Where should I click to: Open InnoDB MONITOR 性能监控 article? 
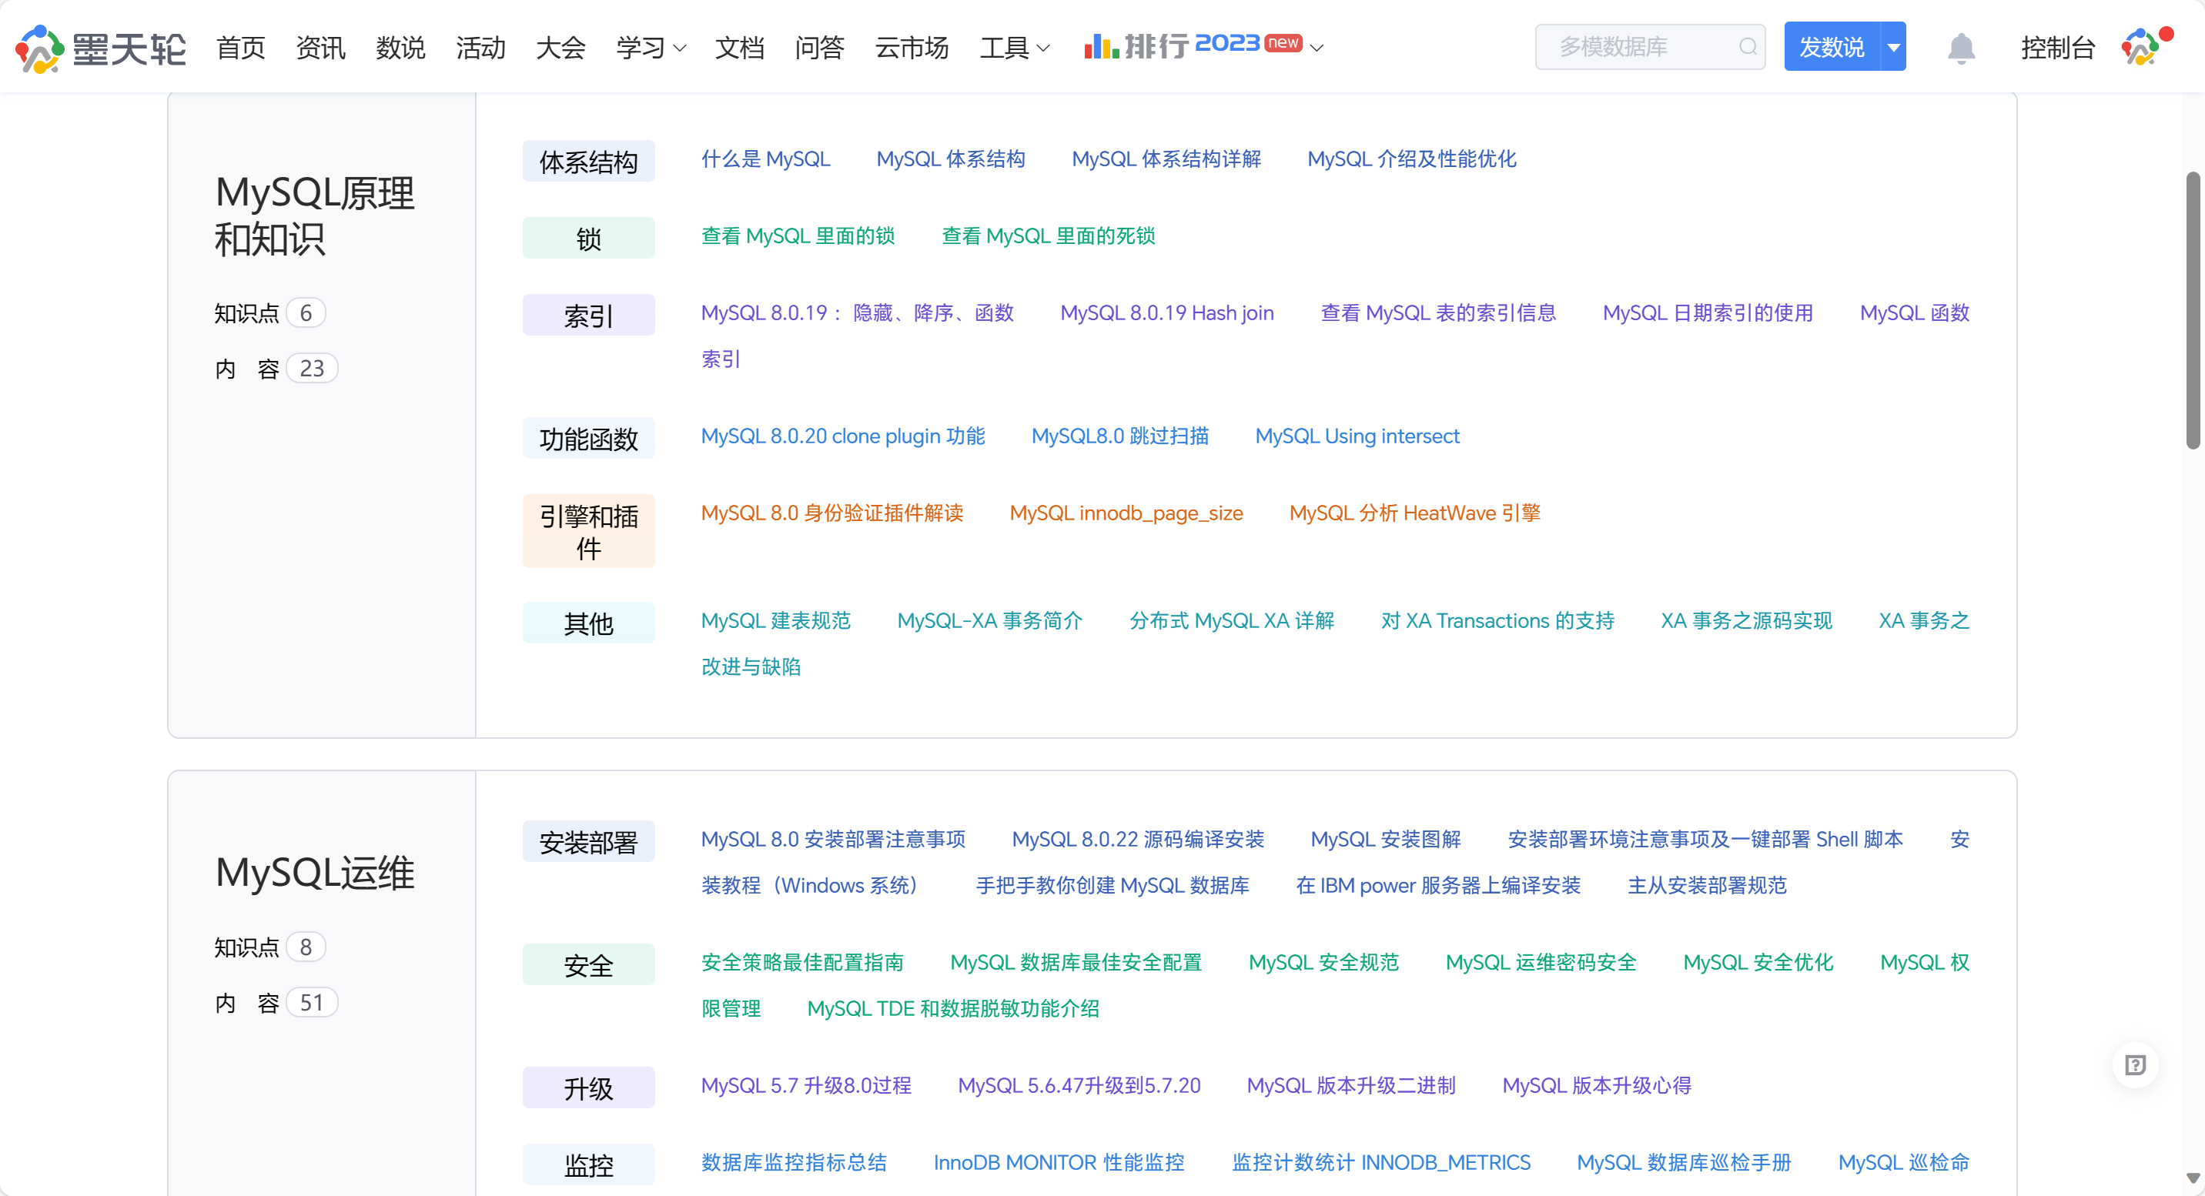[x=1059, y=1164]
